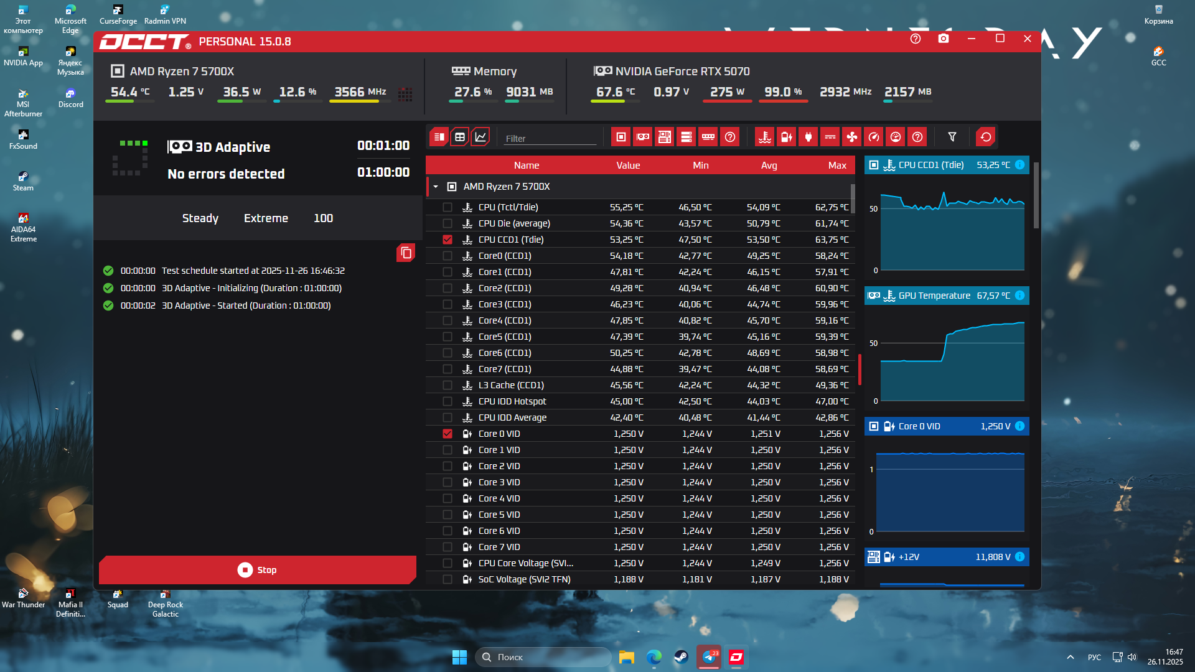Viewport: 1195px width, 672px height.
Task: Take a screenshot with camera icon
Action: (944, 39)
